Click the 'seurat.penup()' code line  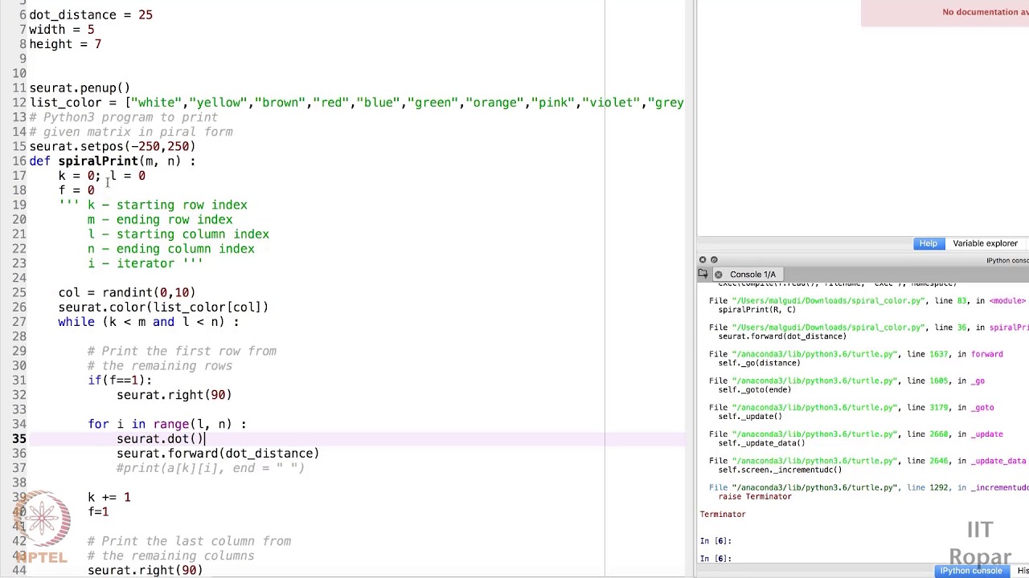coord(80,88)
